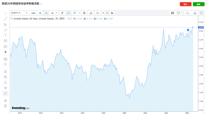
Task: Click the undo arrow
Action: [103, 13]
